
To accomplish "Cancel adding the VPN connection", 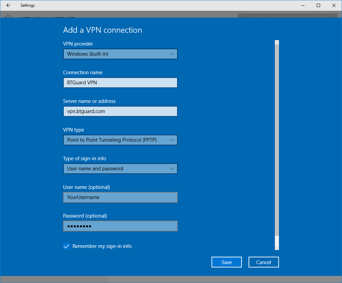I will [x=264, y=262].
